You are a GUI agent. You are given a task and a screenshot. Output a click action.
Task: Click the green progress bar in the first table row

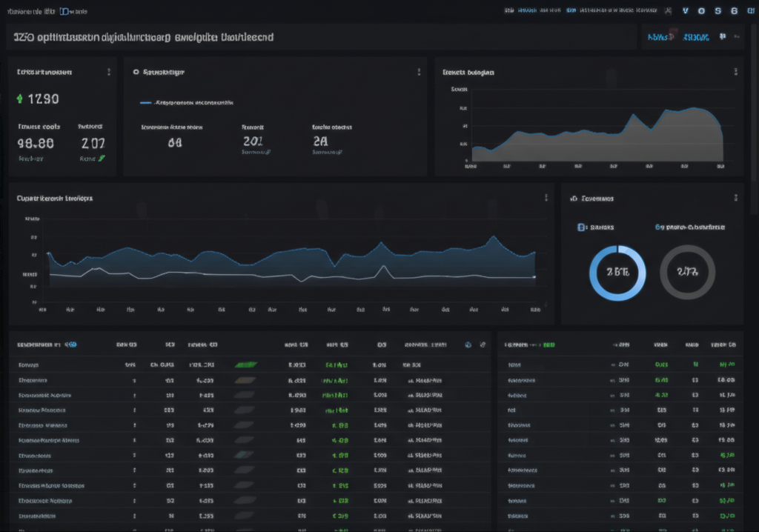245,364
